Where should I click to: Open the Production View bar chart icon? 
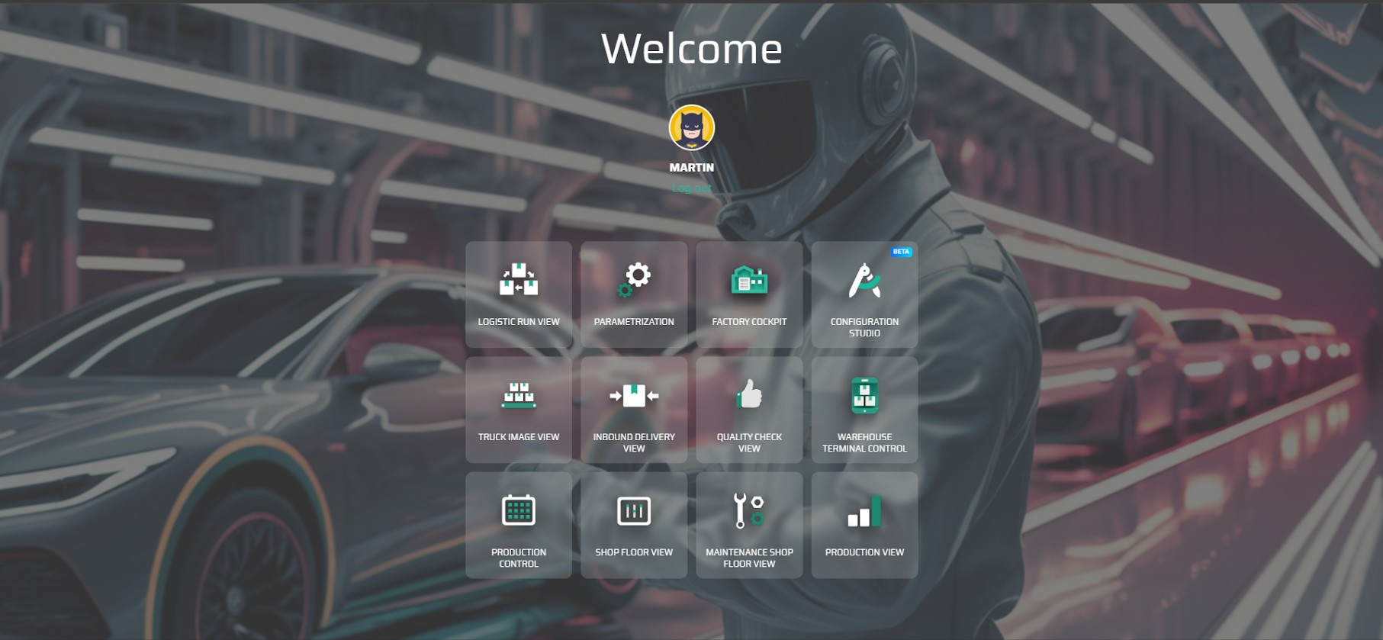[x=864, y=510]
